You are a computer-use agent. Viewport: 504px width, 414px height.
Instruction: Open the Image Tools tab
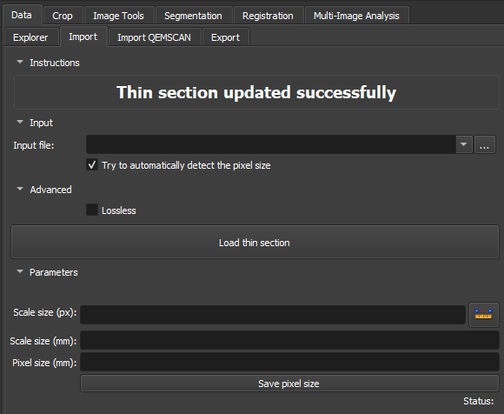point(118,16)
